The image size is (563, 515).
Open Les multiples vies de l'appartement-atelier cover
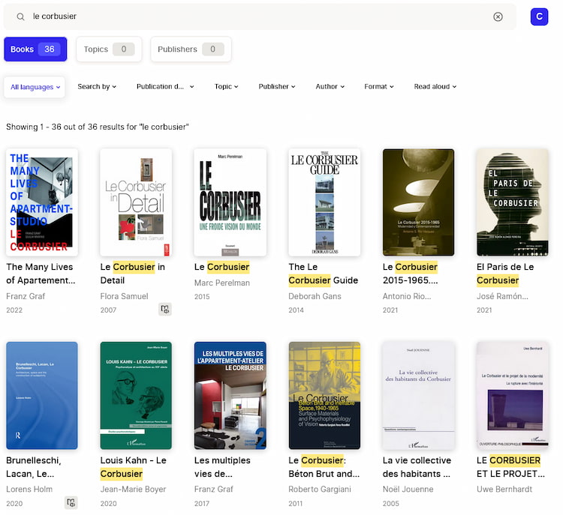coord(230,396)
